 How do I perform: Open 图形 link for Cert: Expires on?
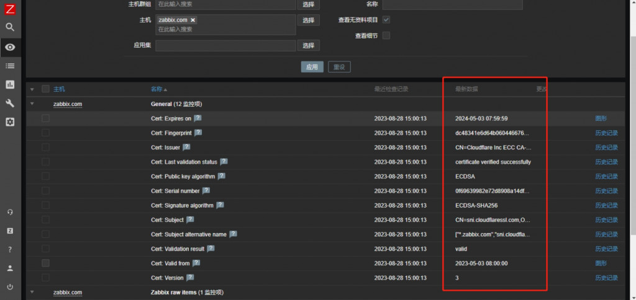click(x=601, y=118)
